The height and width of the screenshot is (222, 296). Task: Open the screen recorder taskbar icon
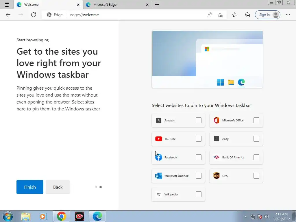coord(79,216)
